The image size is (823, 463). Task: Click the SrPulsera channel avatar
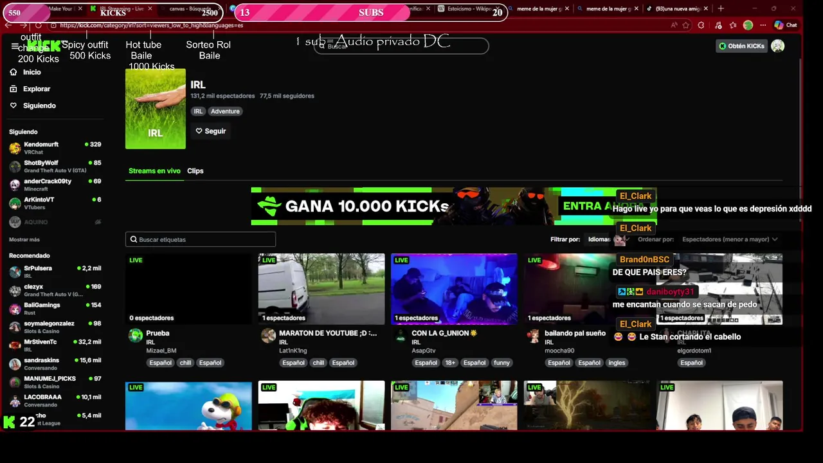[x=15, y=272]
